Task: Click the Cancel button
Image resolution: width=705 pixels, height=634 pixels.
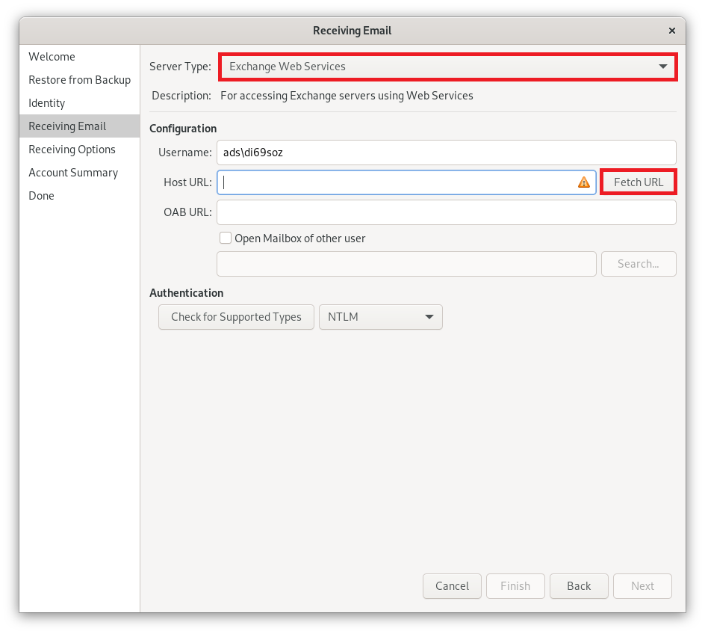Action: 452,586
